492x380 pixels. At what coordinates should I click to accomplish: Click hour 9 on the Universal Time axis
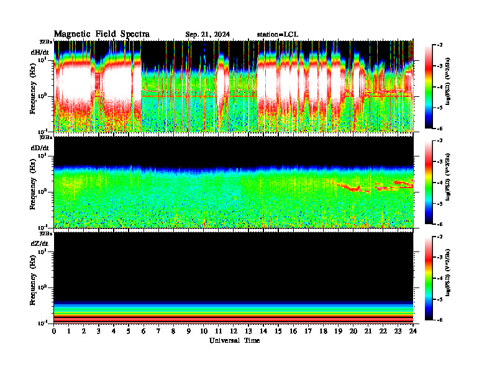click(x=189, y=331)
